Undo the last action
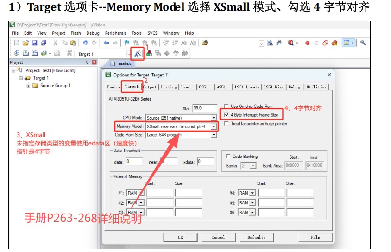The width and height of the screenshot is (391, 252). (85, 43)
